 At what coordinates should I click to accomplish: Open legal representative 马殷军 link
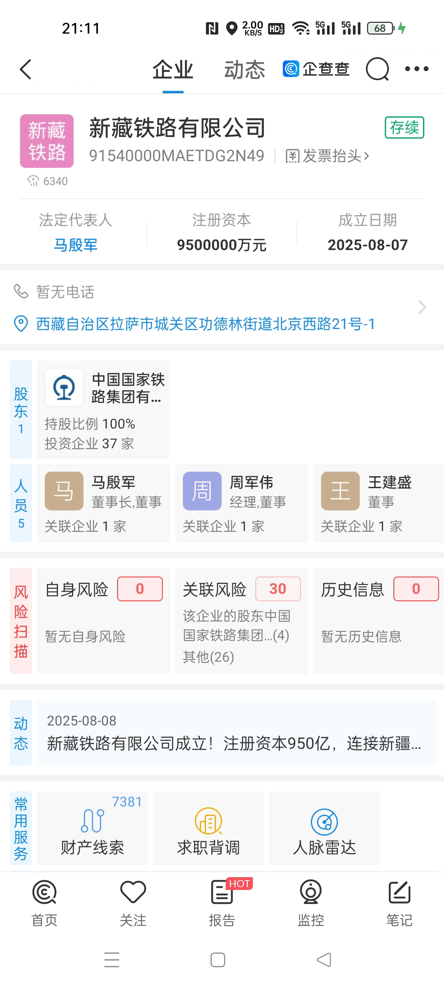point(76,245)
